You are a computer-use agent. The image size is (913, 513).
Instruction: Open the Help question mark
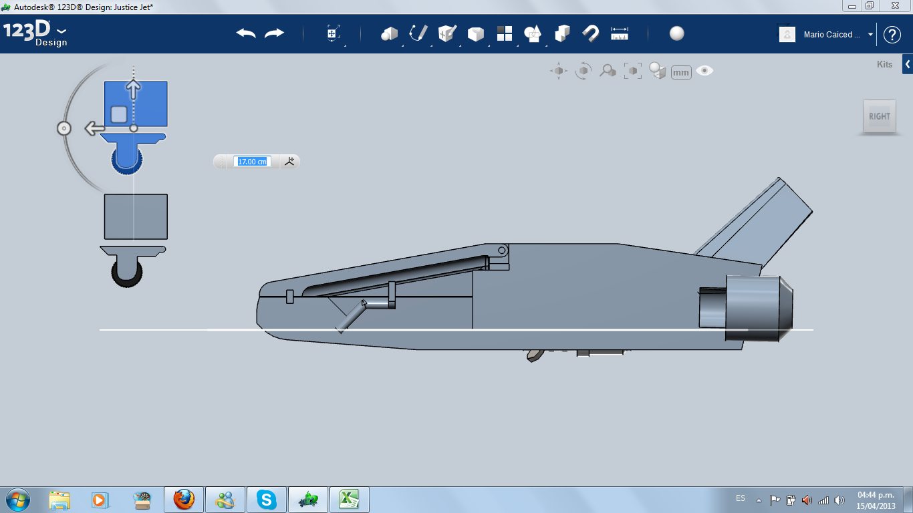(x=892, y=35)
